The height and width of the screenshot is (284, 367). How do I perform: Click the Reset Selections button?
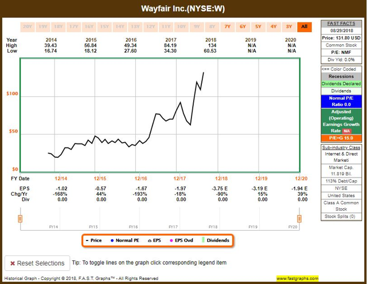pos(37,263)
